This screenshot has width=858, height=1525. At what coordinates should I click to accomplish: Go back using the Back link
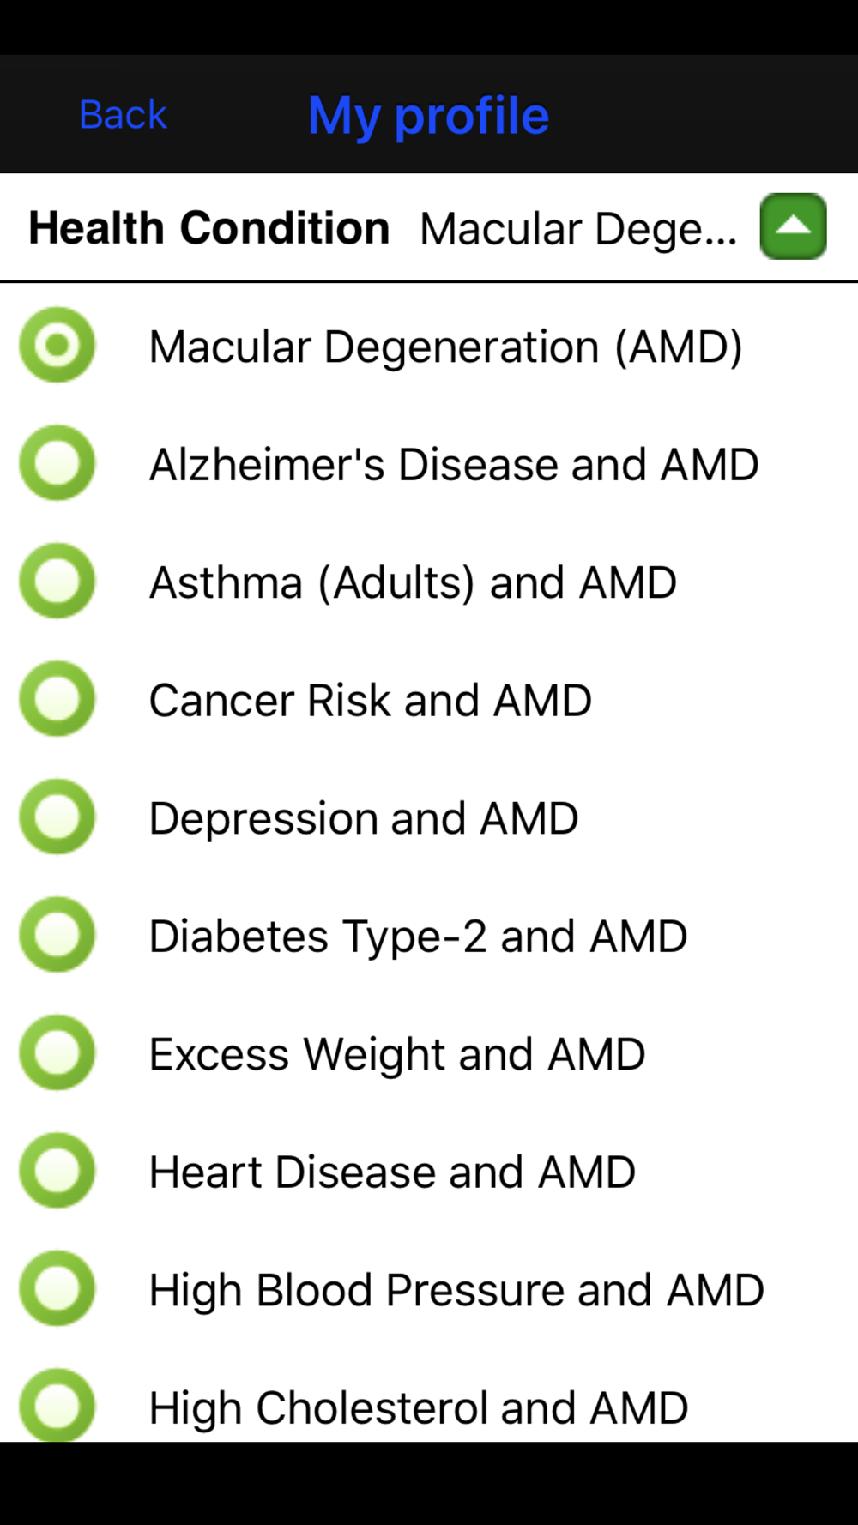[123, 115]
